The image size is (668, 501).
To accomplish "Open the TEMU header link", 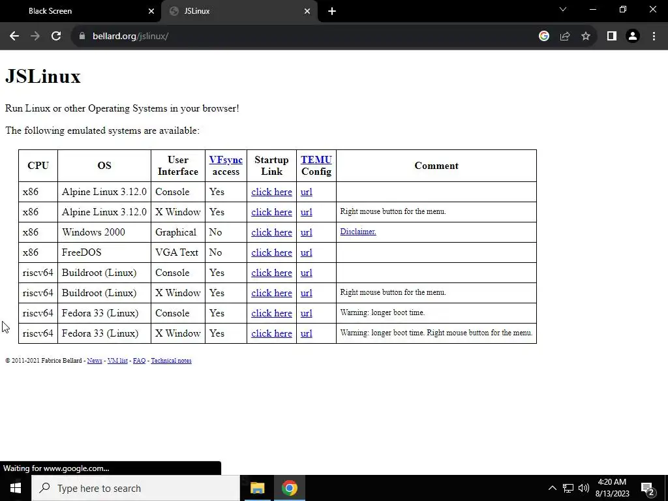I will 316,160.
